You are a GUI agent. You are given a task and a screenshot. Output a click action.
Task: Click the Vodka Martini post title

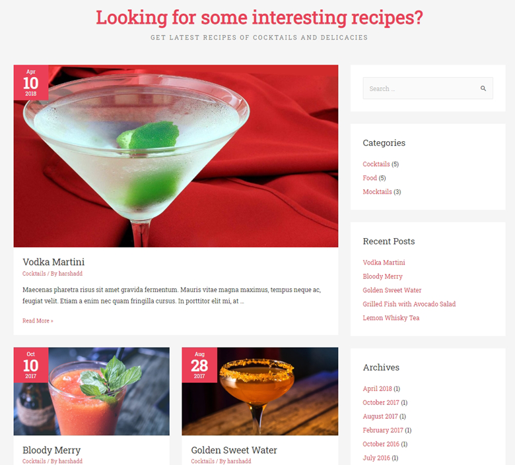pyautogui.click(x=53, y=262)
